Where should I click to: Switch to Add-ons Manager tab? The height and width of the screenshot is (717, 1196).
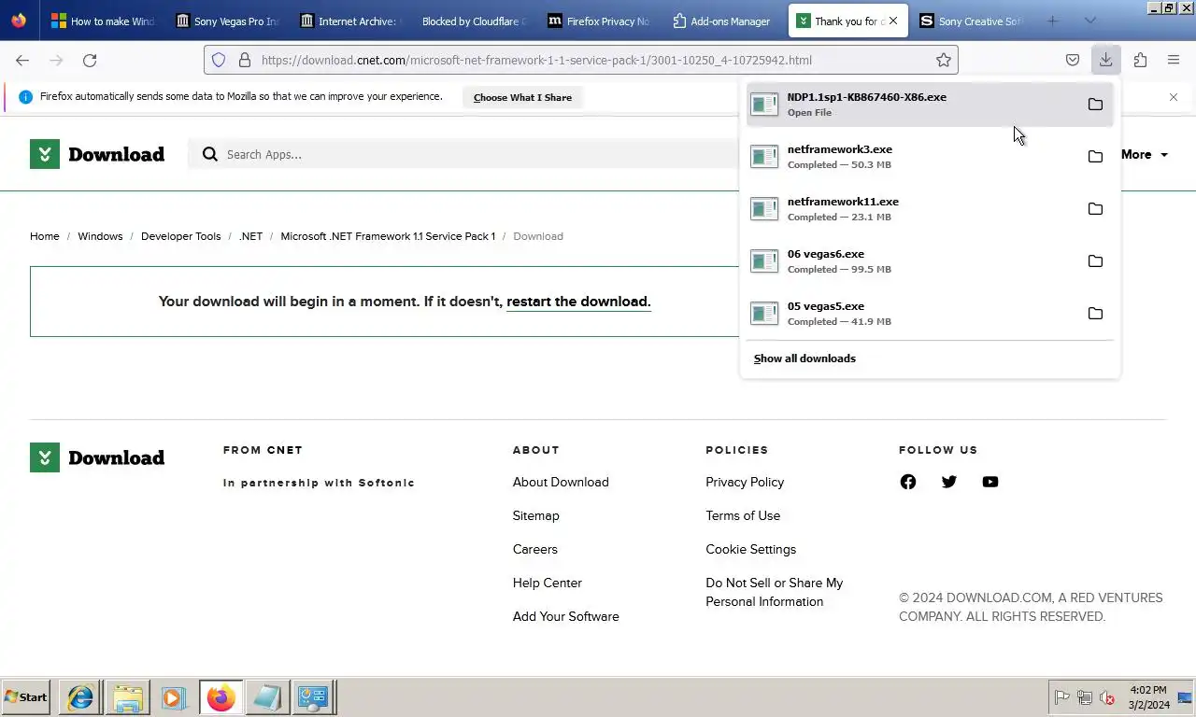[722, 21]
